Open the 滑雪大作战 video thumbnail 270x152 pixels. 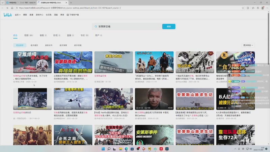click(114, 62)
